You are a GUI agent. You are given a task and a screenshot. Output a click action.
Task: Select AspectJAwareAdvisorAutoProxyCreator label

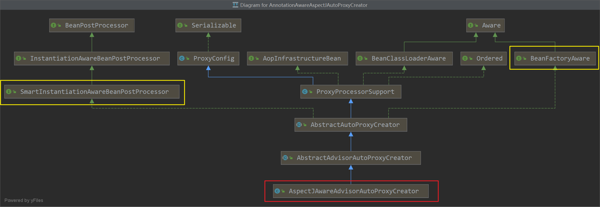coord(354,191)
